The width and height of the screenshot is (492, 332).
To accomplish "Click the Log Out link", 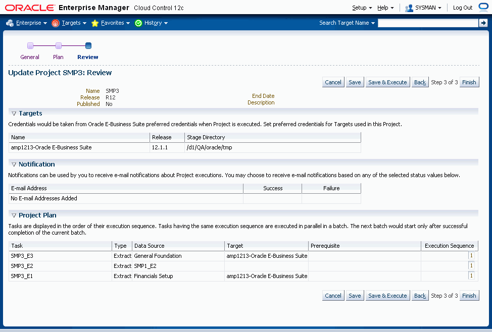I will [463, 8].
